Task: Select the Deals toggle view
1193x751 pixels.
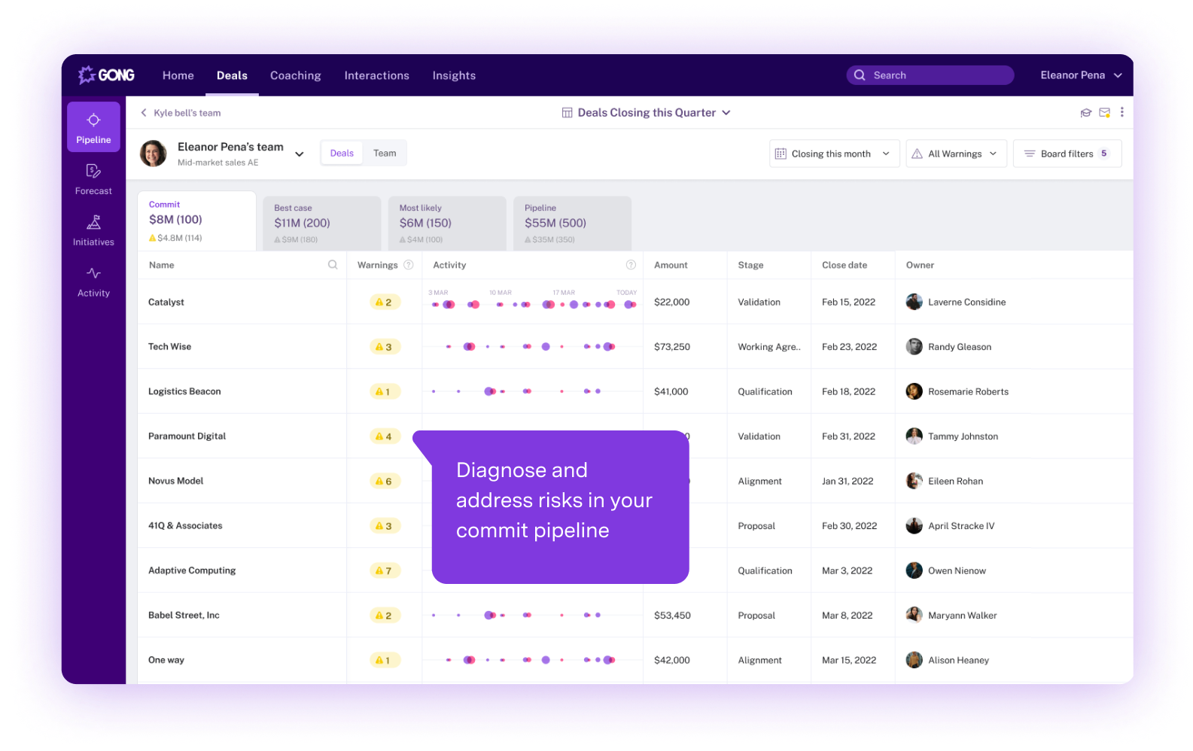Action: 342,153
